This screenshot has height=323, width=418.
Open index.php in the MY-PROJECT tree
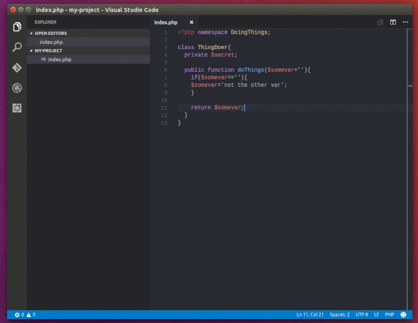[x=59, y=59]
